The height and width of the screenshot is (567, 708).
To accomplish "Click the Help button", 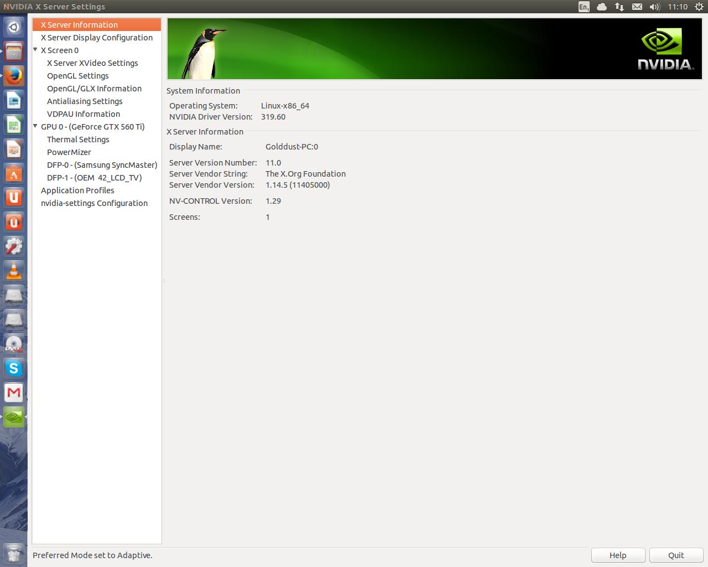I will (618, 555).
